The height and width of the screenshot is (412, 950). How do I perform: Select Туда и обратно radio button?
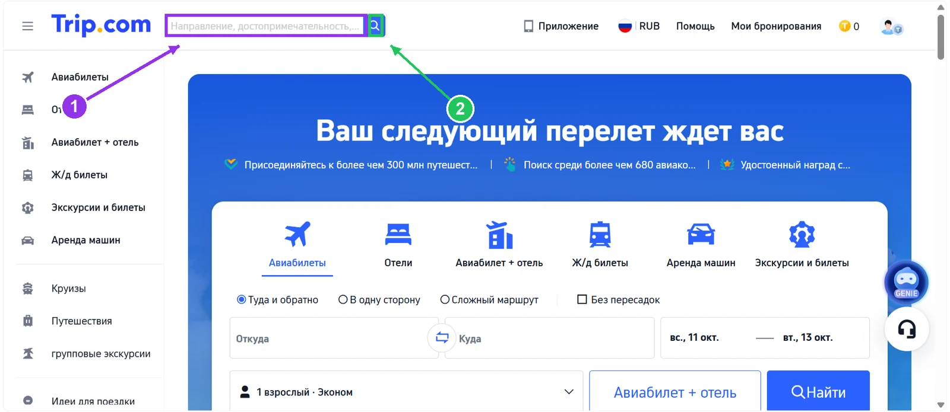click(241, 299)
